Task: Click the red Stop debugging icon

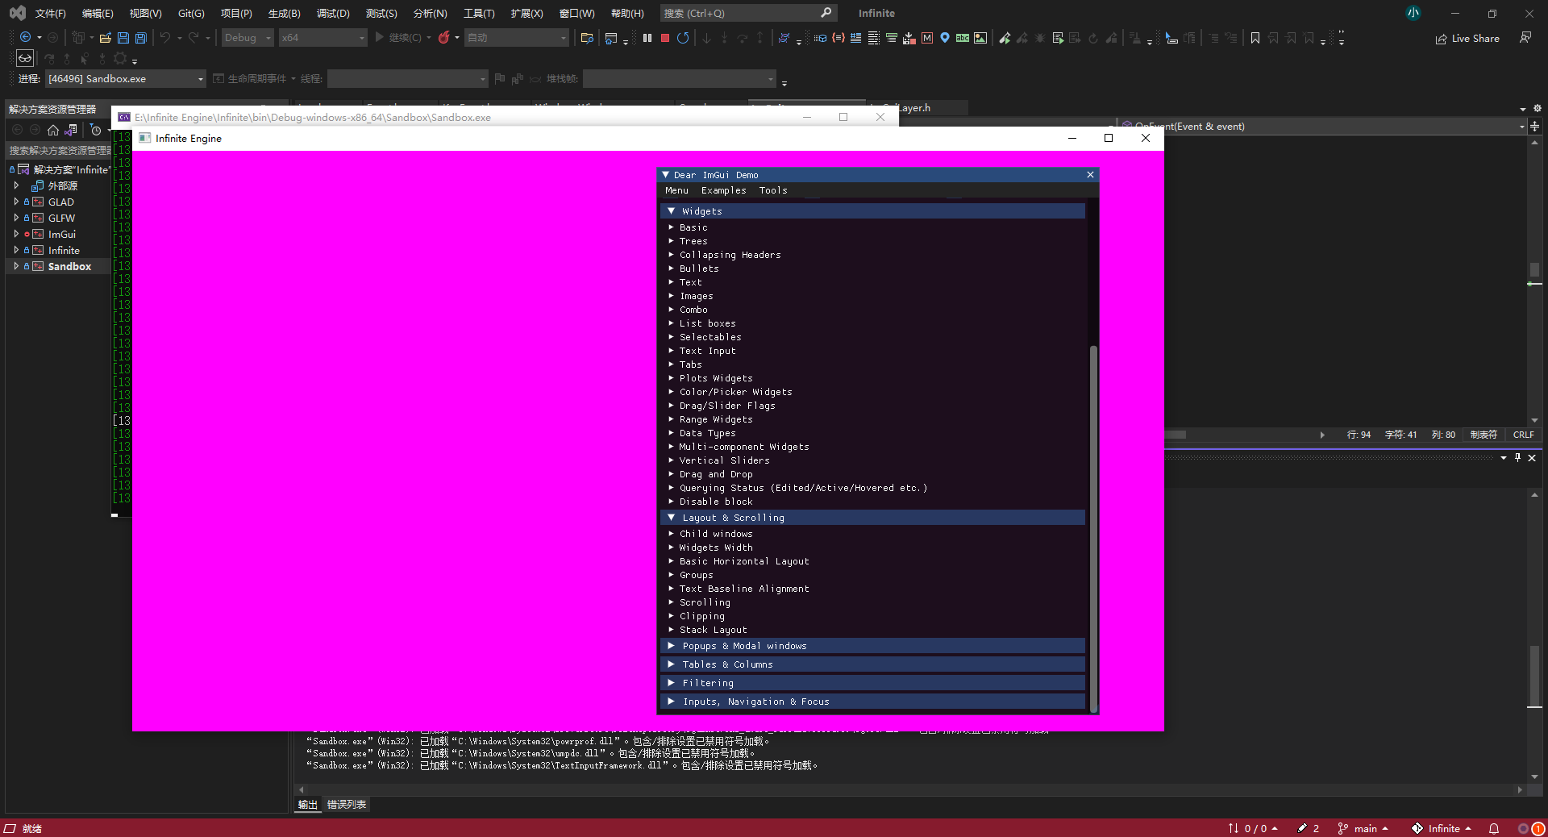Action: tap(665, 38)
